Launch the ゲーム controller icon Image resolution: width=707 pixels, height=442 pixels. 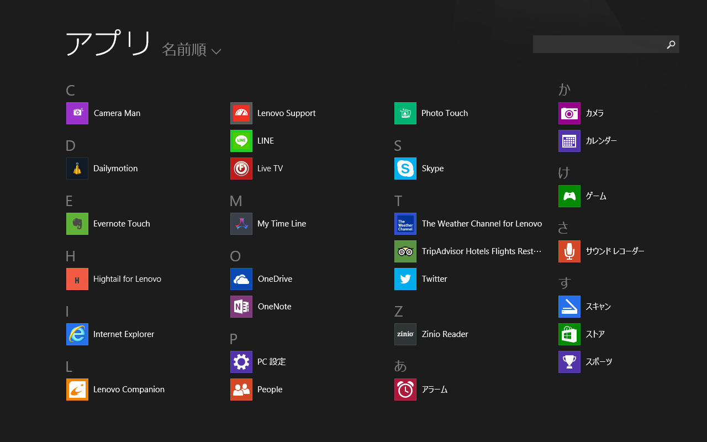pos(569,196)
